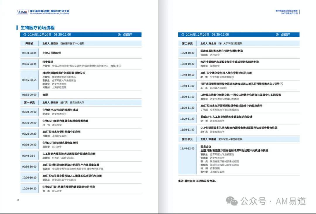Click the clock icon in the left page header
The image size is (316, 214).
coord(25,35)
